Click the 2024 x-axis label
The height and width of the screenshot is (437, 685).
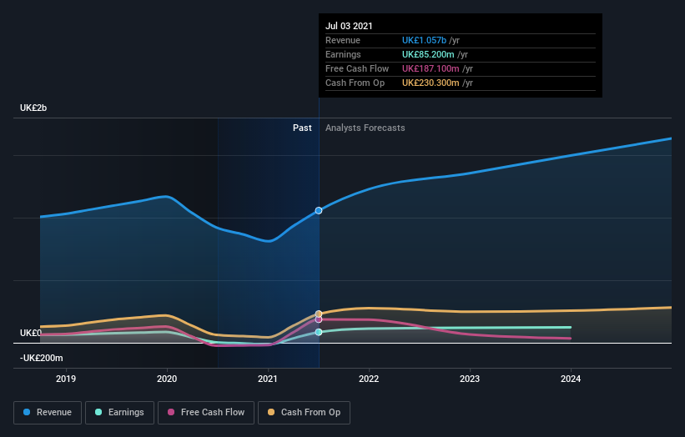pos(571,379)
